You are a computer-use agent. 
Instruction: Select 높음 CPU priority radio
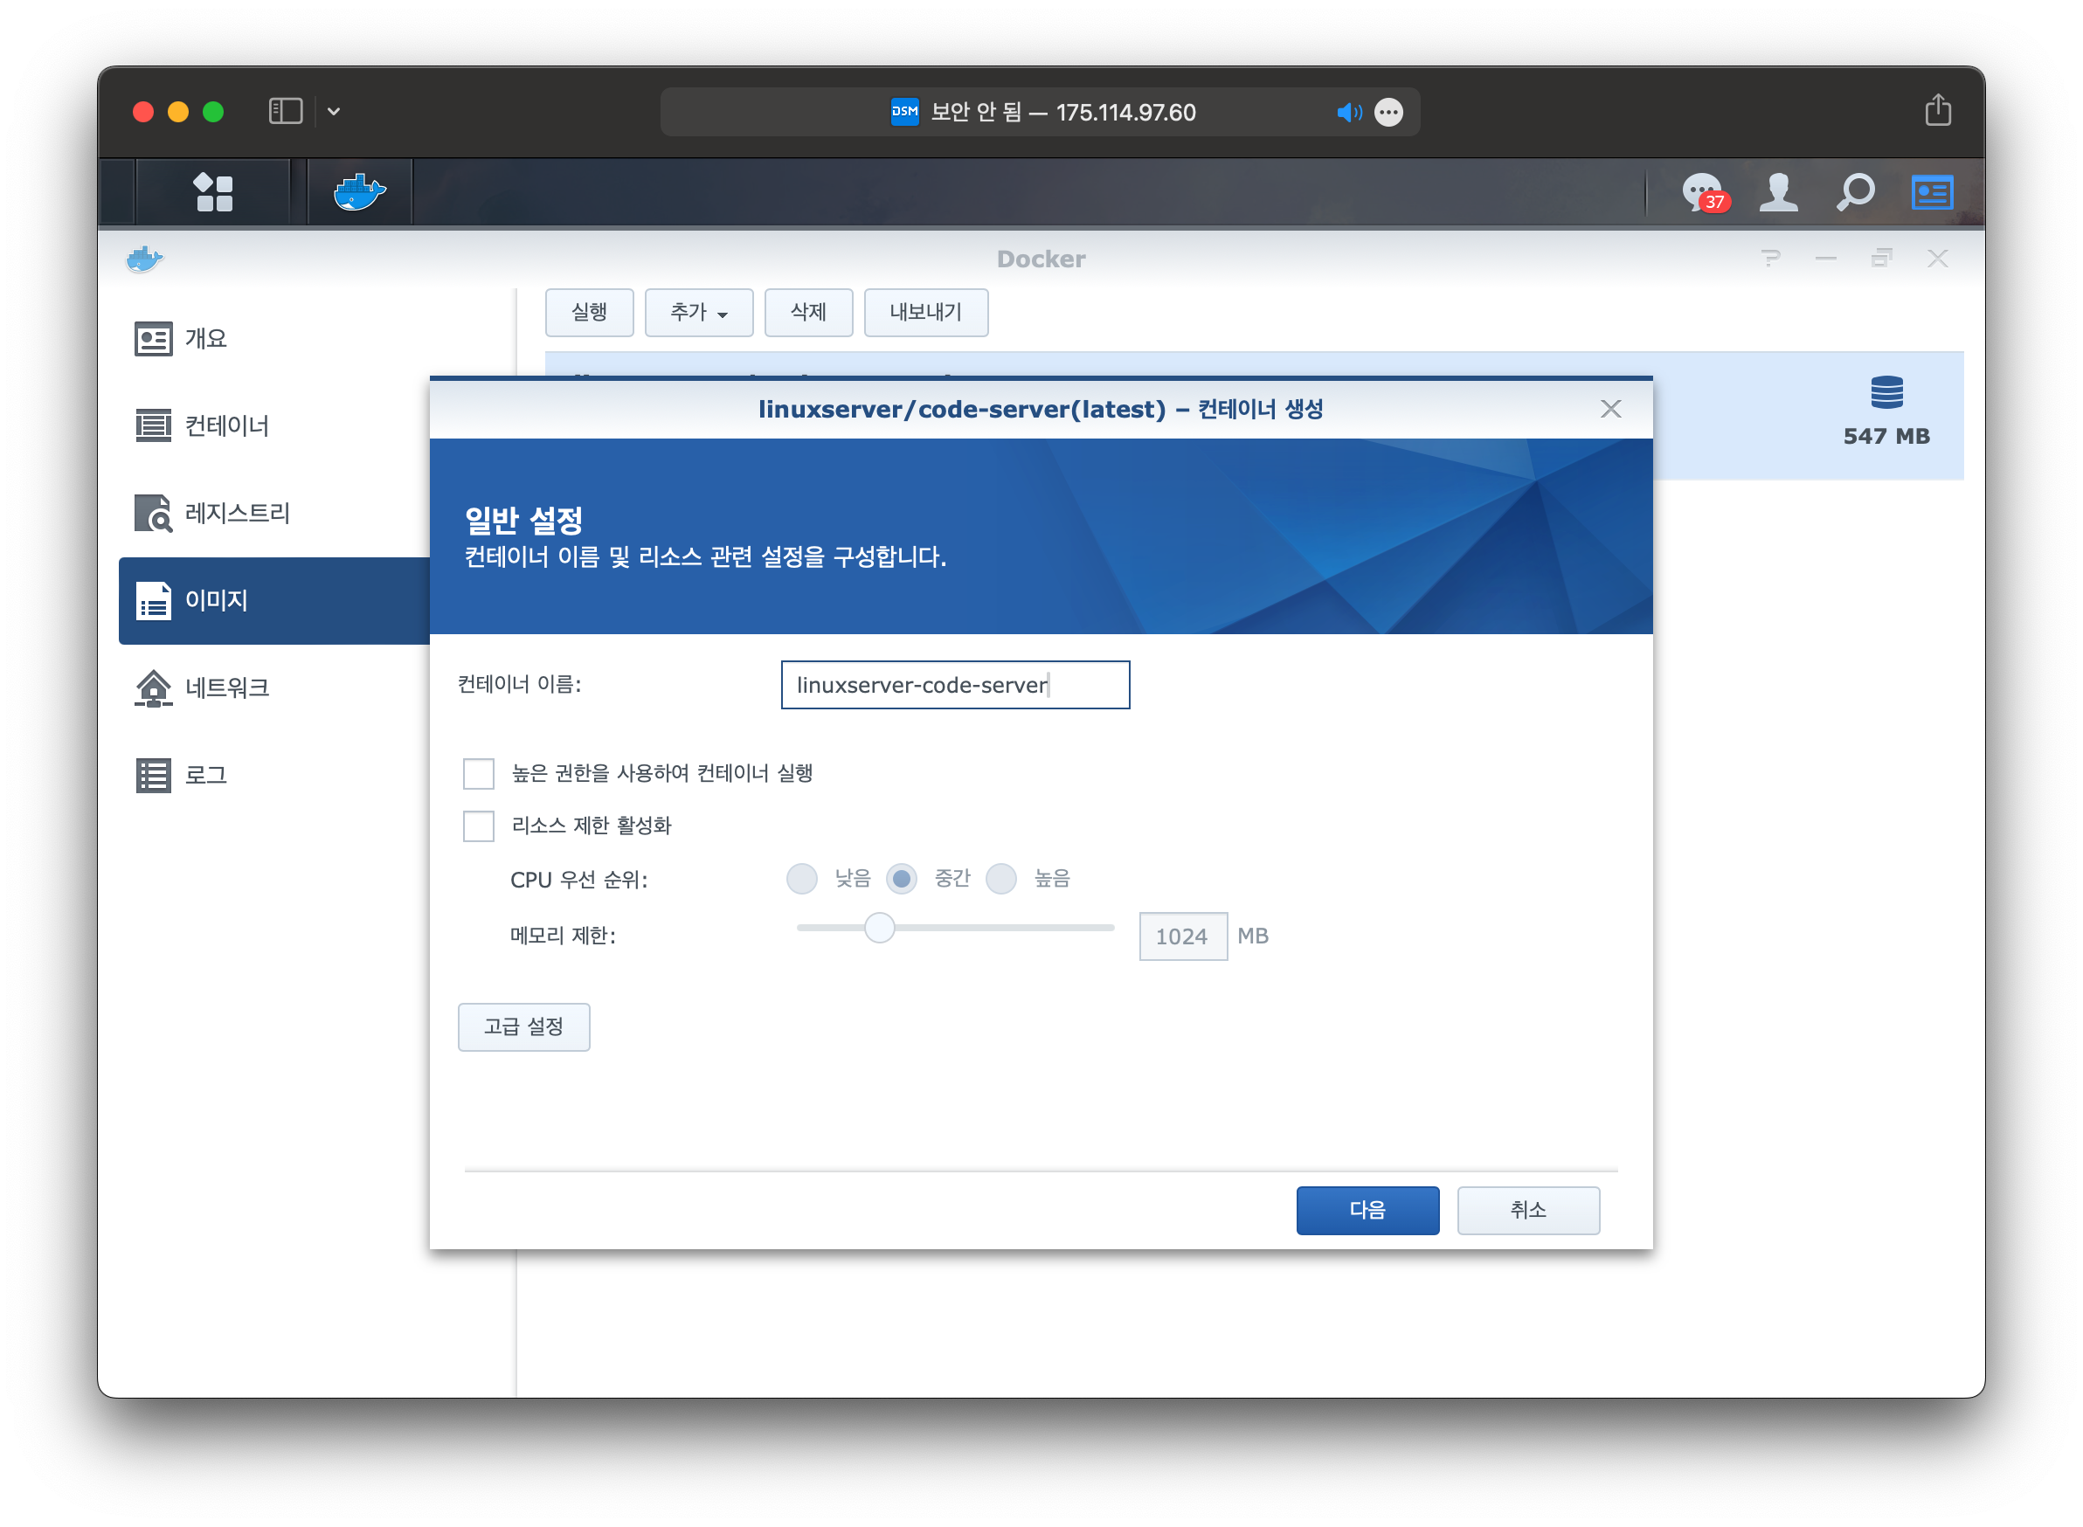[x=1001, y=879]
